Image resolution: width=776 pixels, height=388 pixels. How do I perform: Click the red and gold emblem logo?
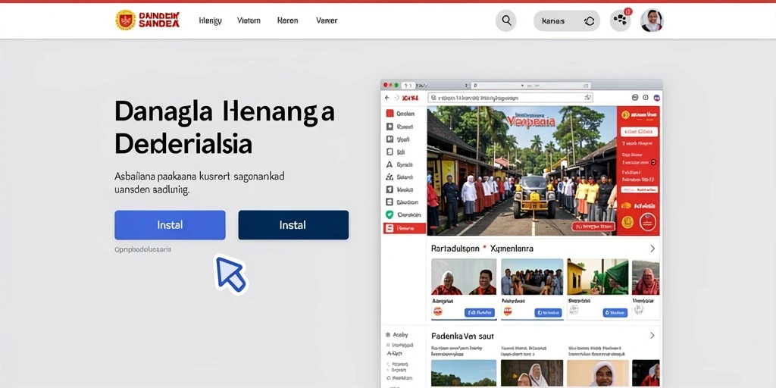(x=126, y=20)
